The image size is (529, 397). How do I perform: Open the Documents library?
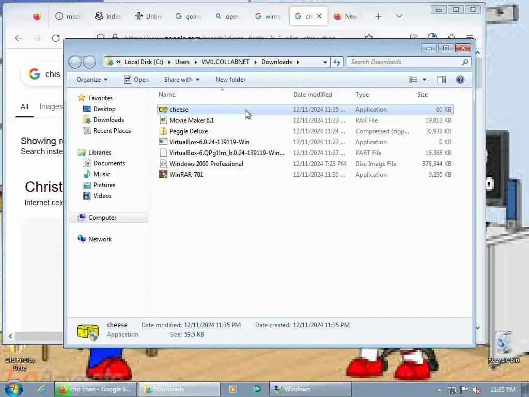pyautogui.click(x=109, y=163)
